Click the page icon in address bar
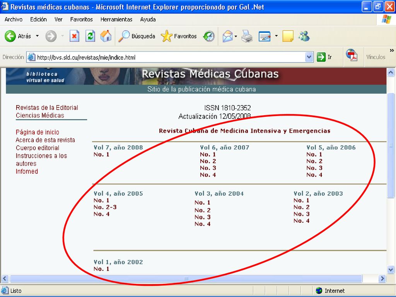The width and height of the screenshot is (396, 297). [31, 57]
